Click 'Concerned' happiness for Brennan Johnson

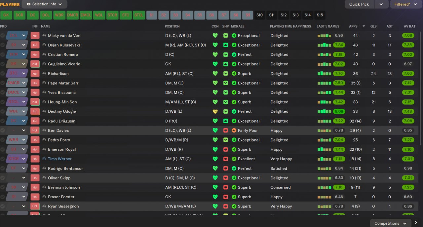(x=281, y=187)
